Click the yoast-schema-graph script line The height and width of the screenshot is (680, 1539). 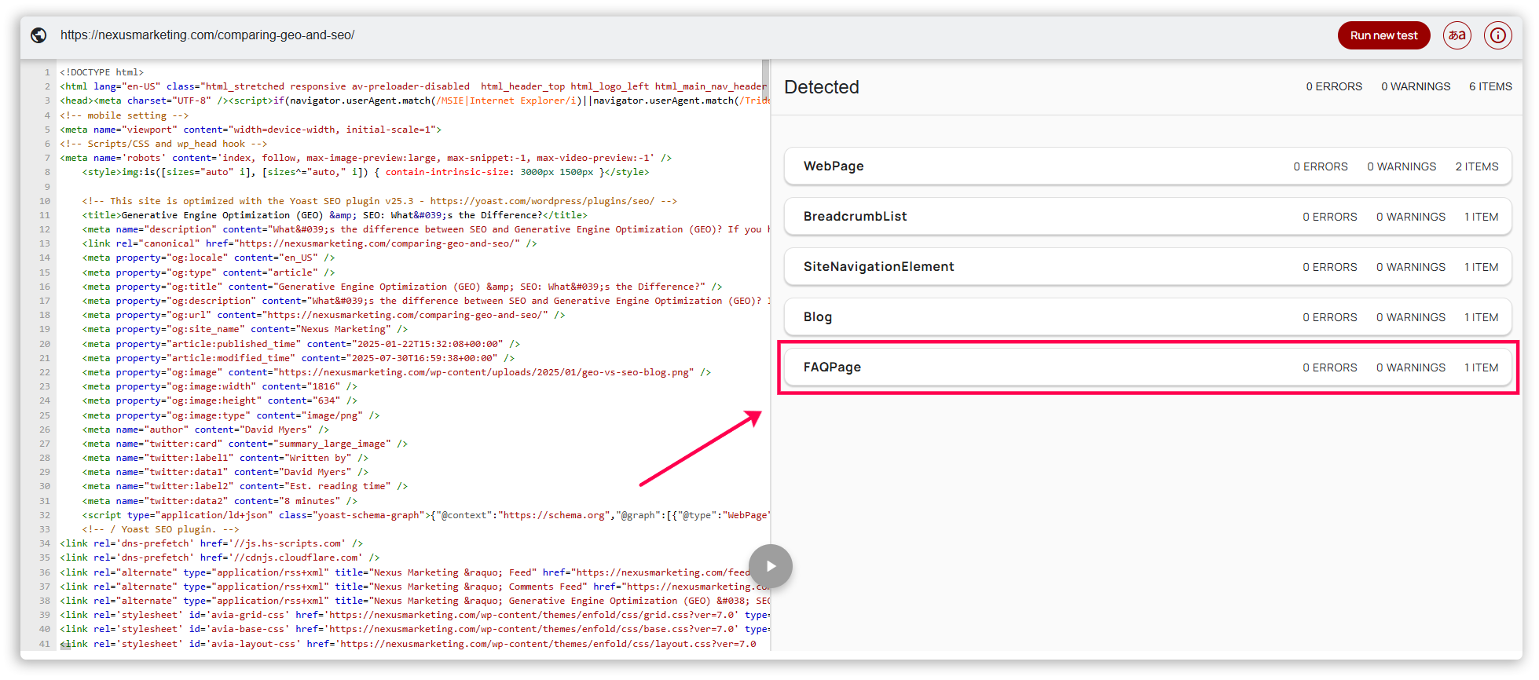[424, 516]
